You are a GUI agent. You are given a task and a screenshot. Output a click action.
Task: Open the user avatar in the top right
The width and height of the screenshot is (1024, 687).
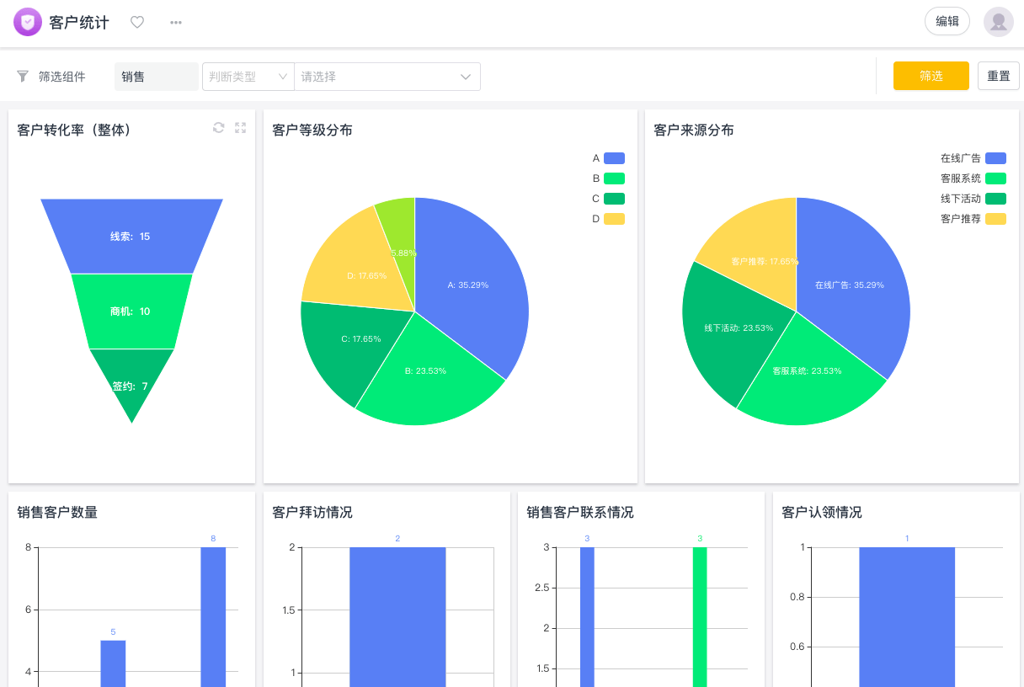(998, 21)
